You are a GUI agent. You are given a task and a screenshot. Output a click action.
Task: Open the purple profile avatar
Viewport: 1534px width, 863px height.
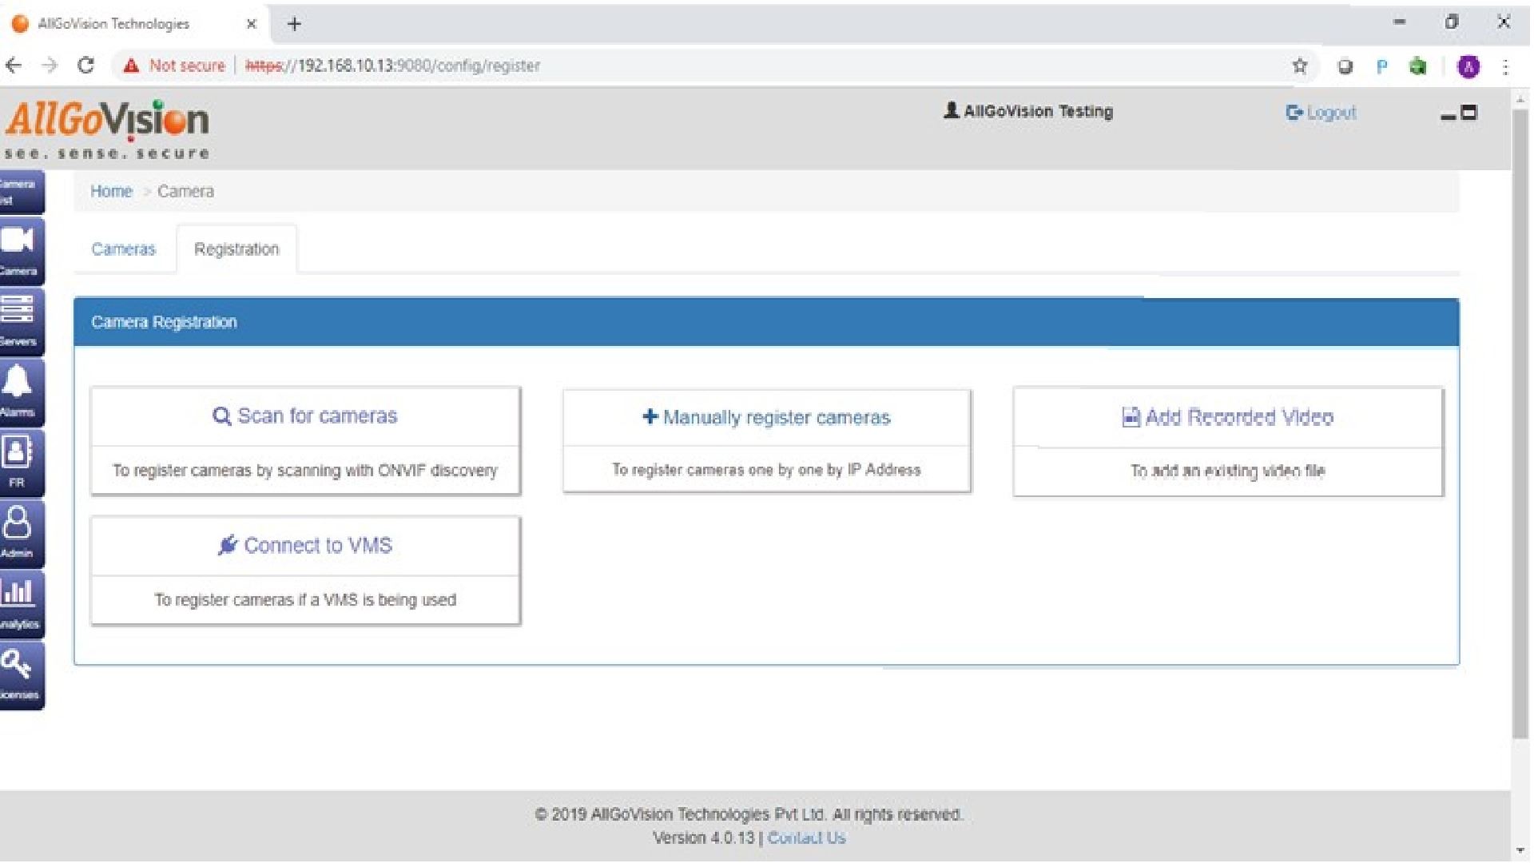point(1468,67)
